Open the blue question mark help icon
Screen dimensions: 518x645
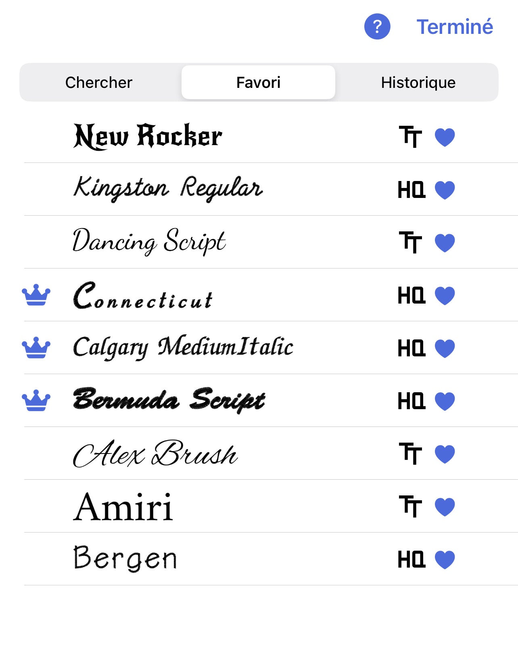377,27
